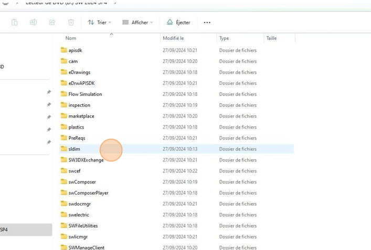Image resolution: width=371 pixels, height=250 pixels.
Task: Click the date of the swcef row
Action: click(180, 171)
